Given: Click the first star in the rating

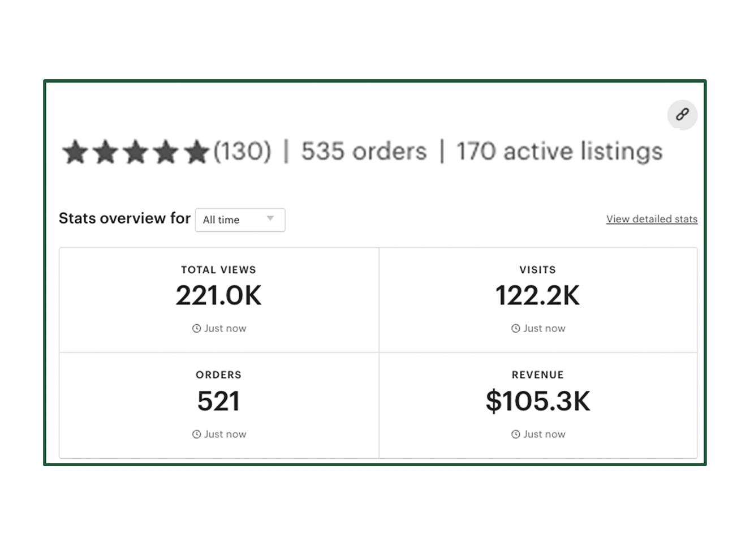Looking at the screenshot, I should [75, 152].
